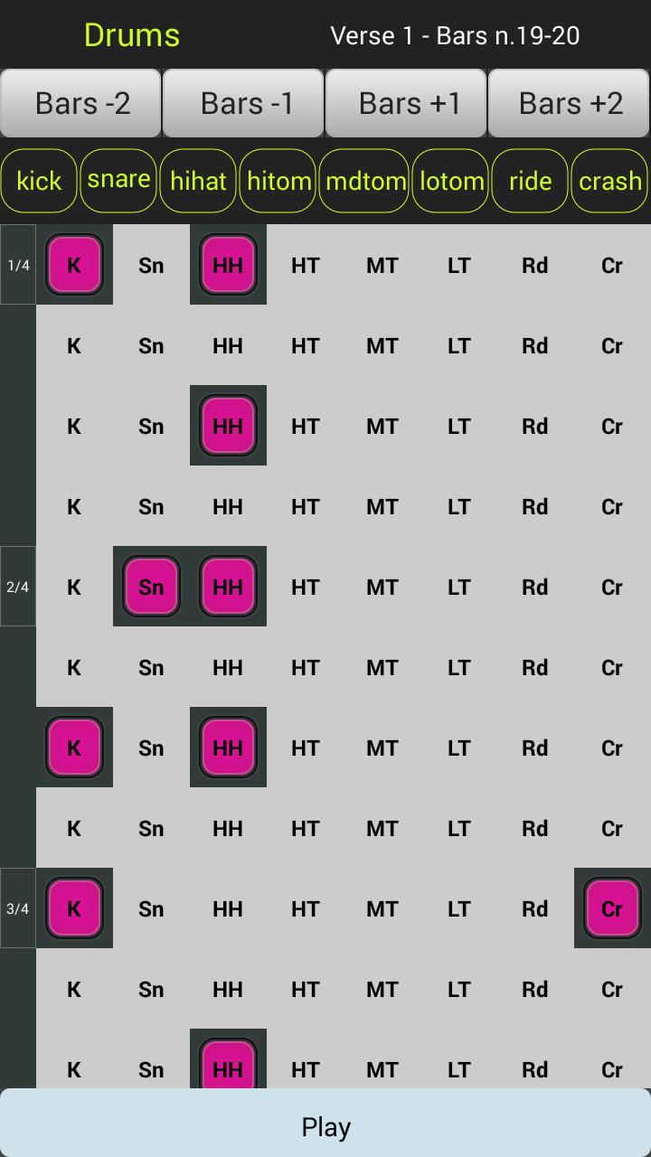651x1157 pixels.
Task: Turn off the snare on beat 2/4
Action: click(x=151, y=587)
